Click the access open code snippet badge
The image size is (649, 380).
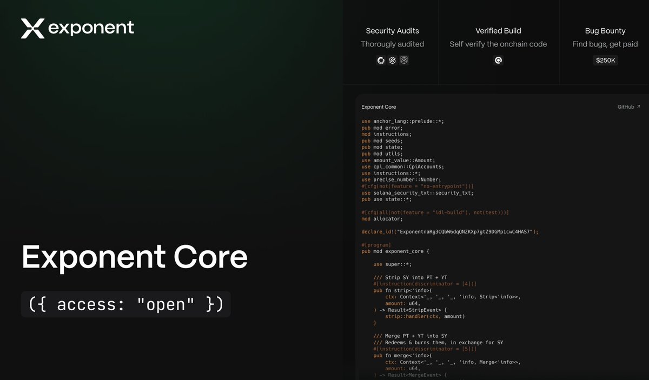(125, 304)
